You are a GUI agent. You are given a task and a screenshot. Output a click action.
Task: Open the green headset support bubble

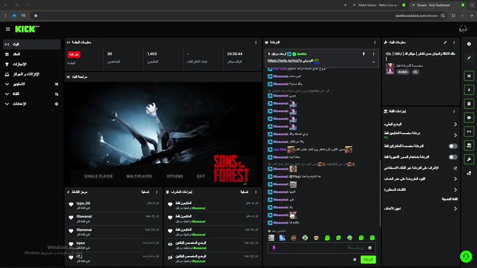click(466, 256)
